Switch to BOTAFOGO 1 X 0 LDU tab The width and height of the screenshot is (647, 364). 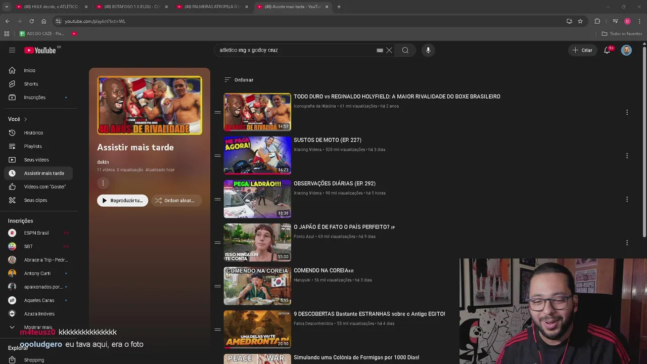click(x=131, y=7)
